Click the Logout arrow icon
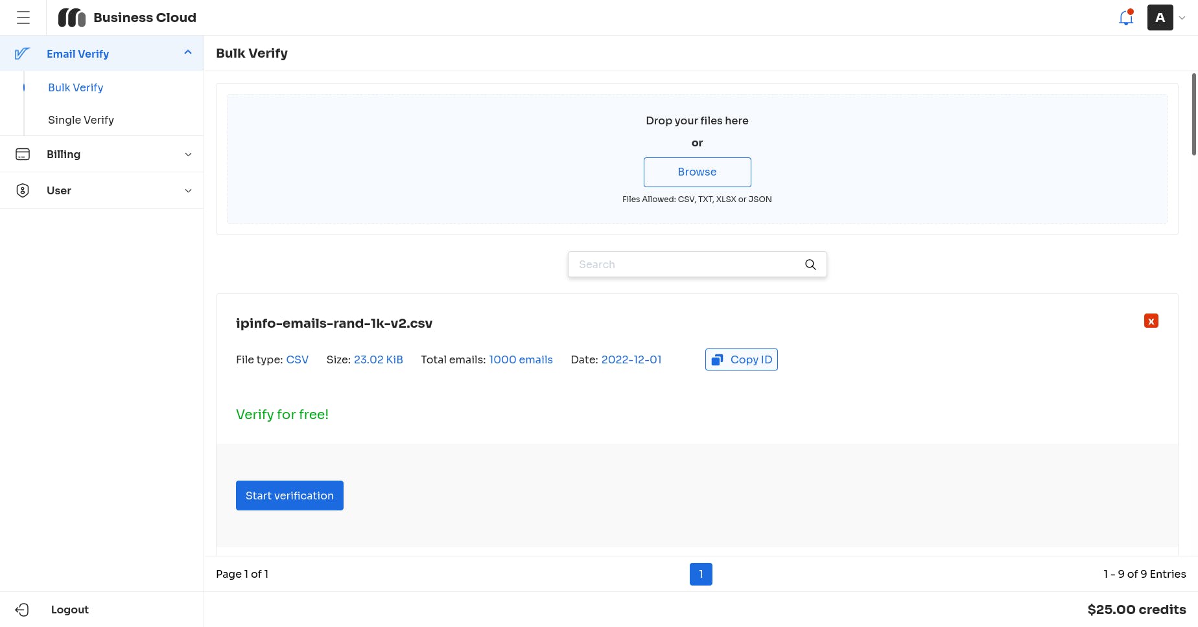The height and width of the screenshot is (627, 1198). pos(22,610)
